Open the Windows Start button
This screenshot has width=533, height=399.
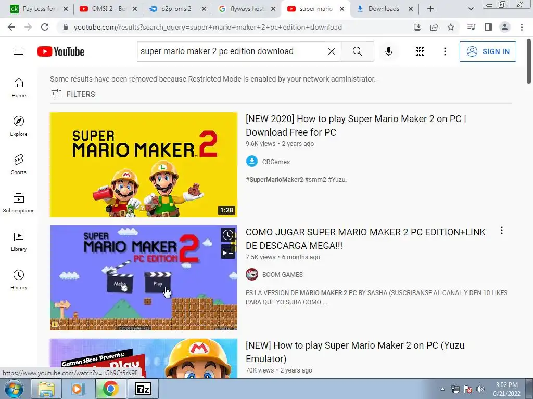pyautogui.click(x=14, y=389)
